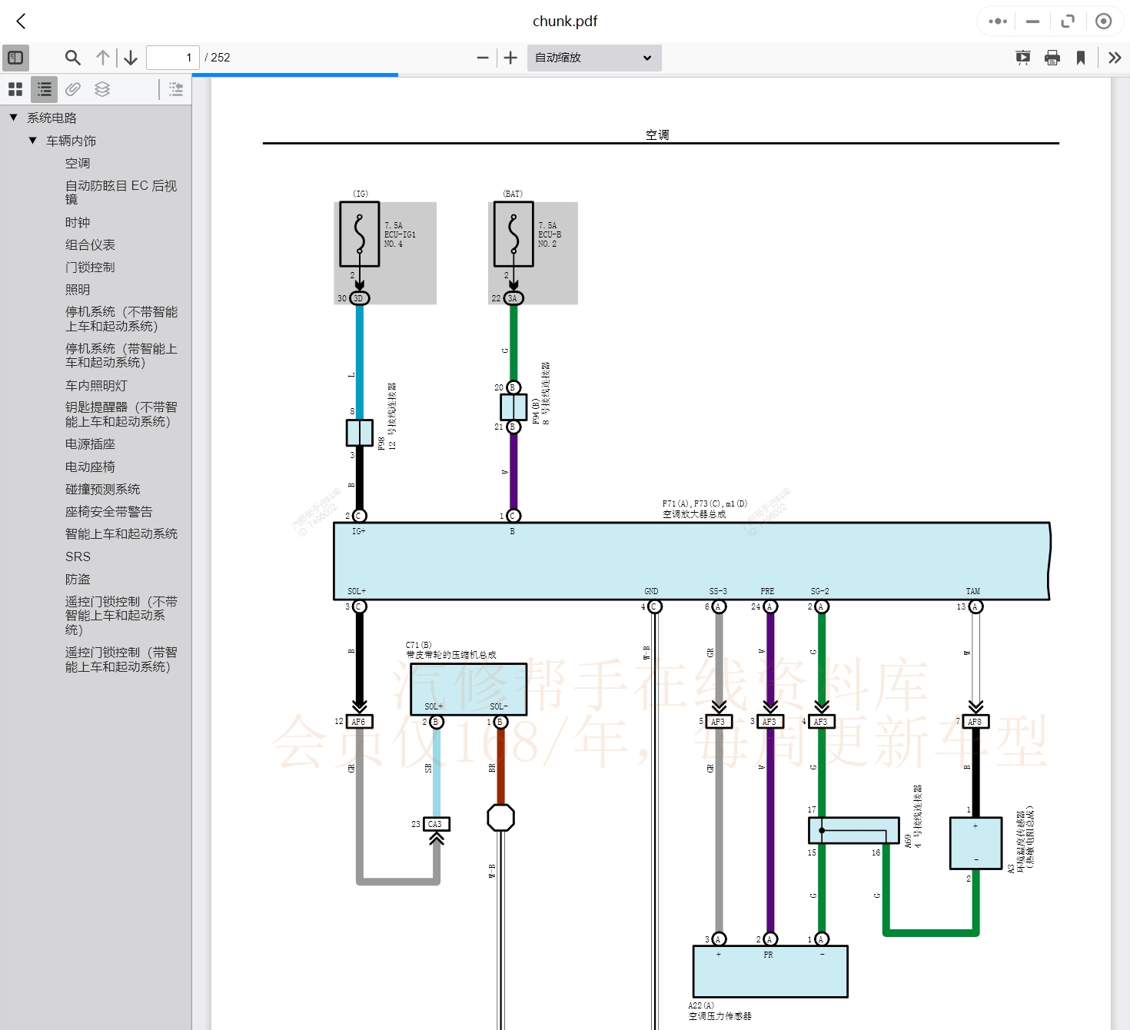Click the back arrow in title bar
The width and height of the screenshot is (1130, 1030).
point(22,22)
